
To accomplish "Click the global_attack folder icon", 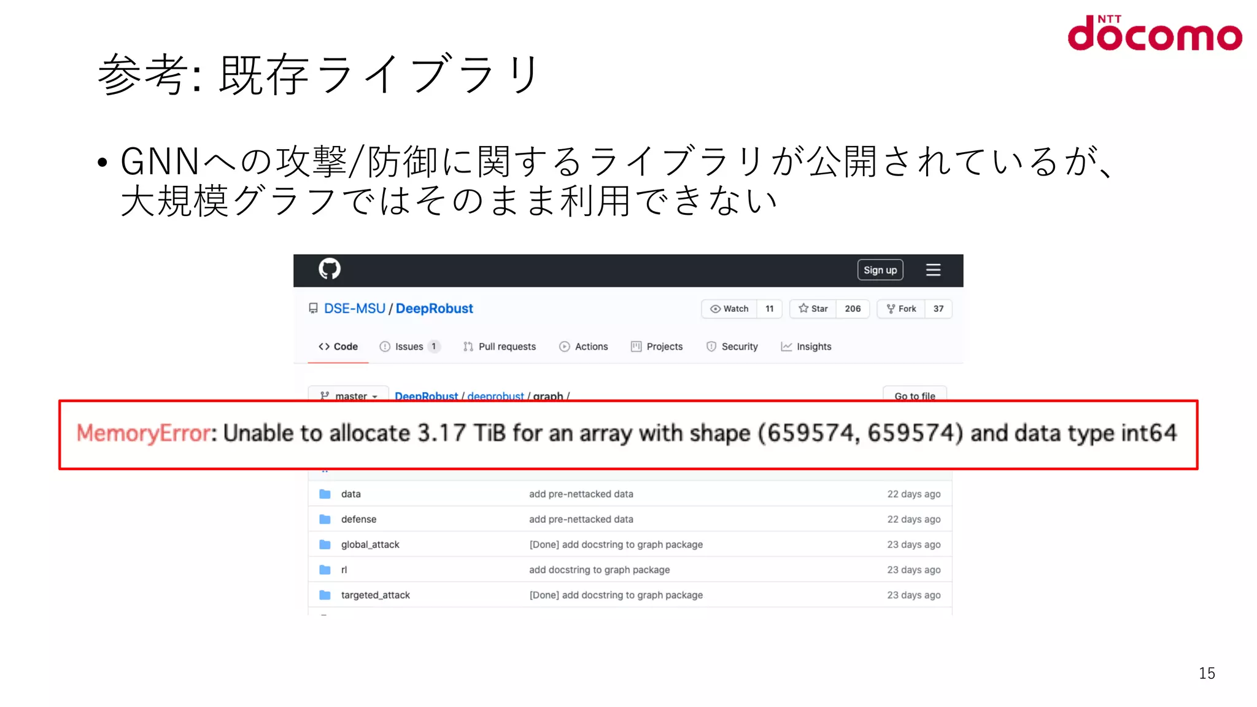I will 325,544.
